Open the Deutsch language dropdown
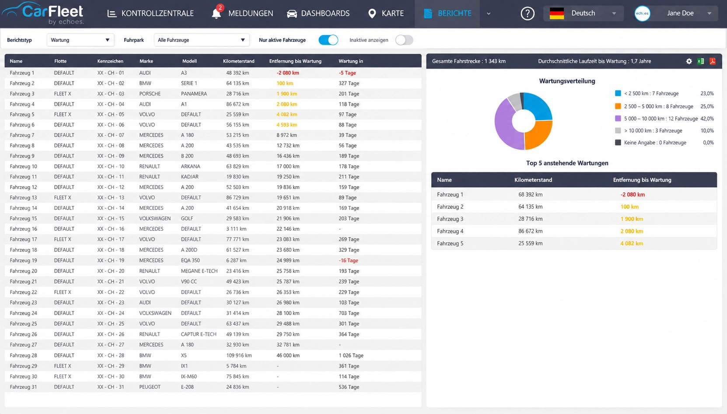The width and height of the screenshot is (727, 414). (584, 14)
